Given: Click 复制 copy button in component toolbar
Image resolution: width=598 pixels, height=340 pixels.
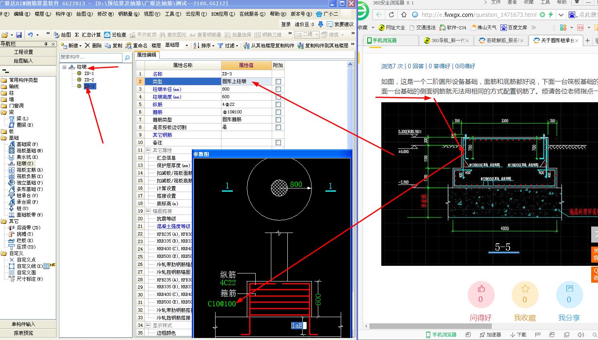Looking at the screenshot, I should point(114,46).
